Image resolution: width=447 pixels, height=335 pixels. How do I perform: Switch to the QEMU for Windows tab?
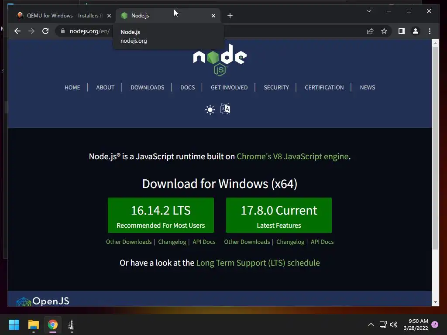63,16
